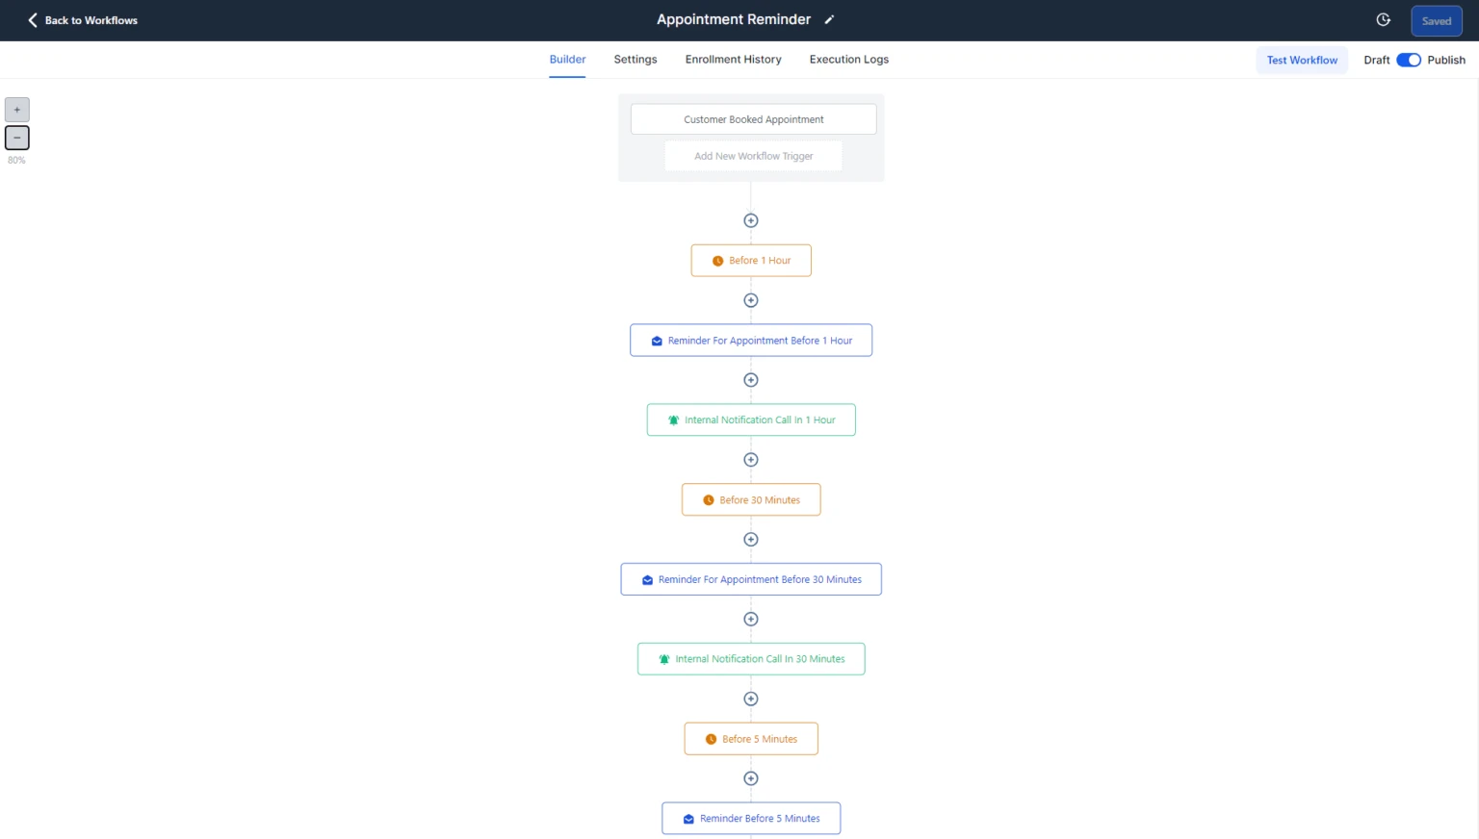Image resolution: width=1479 pixels, height=839 pixels.
Task: Toggle the Draft/Publish switch
Action: (1409, 60)
